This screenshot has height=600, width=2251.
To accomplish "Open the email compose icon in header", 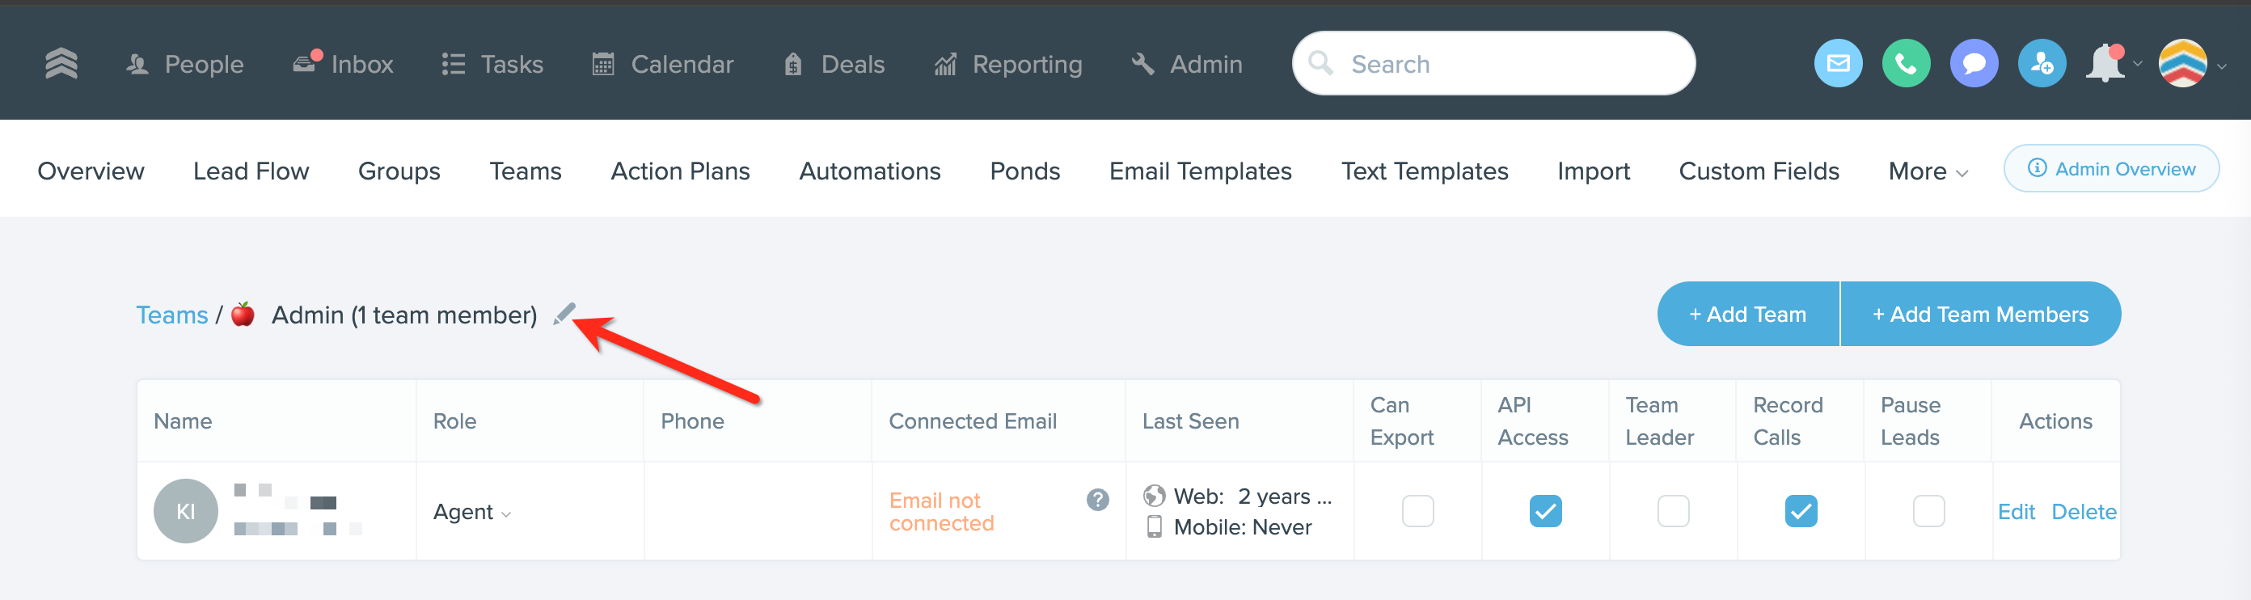I will pos(1838,64).
